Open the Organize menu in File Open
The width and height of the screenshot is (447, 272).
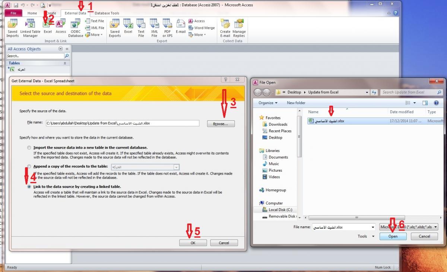[268, 103]
